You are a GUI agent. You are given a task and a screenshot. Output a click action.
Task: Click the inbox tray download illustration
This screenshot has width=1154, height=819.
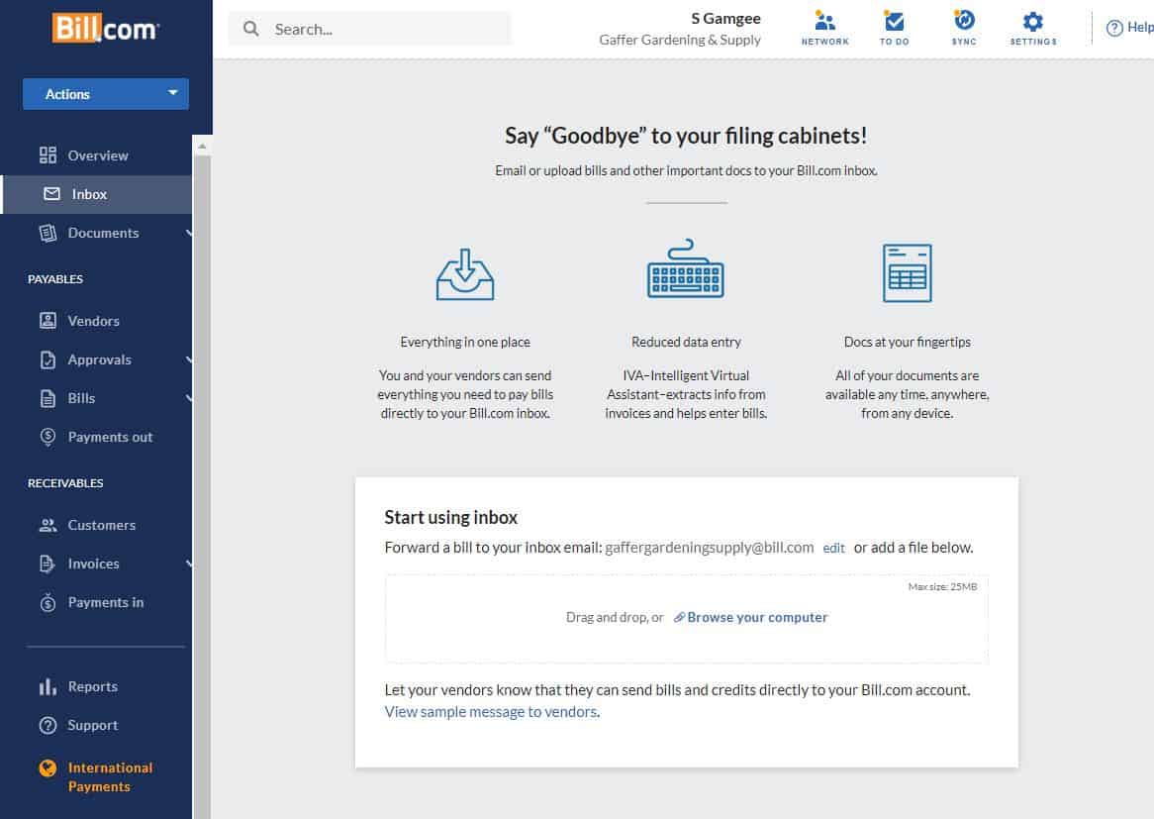click(465, 274)
